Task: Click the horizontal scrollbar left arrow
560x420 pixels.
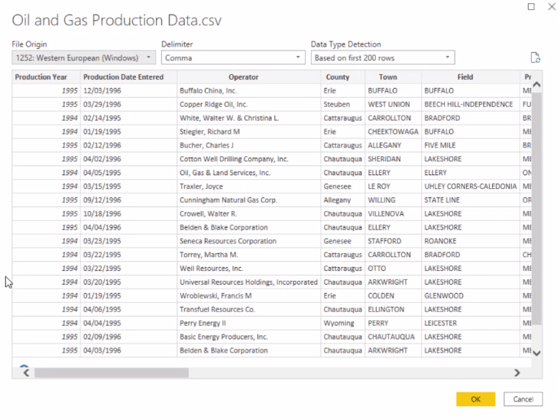Action: tap(27, 373)
